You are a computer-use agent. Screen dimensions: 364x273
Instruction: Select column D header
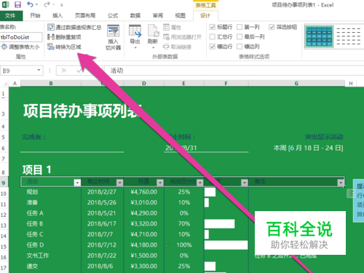point(144,84)
